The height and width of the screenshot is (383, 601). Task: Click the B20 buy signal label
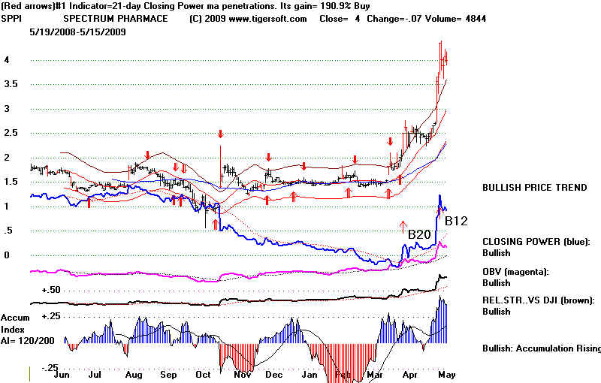click(x=419, y=234)
